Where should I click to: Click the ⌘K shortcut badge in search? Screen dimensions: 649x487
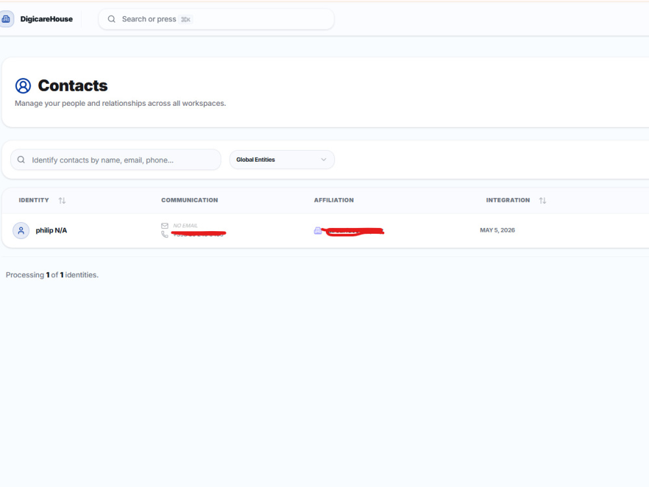click(186, 19)
